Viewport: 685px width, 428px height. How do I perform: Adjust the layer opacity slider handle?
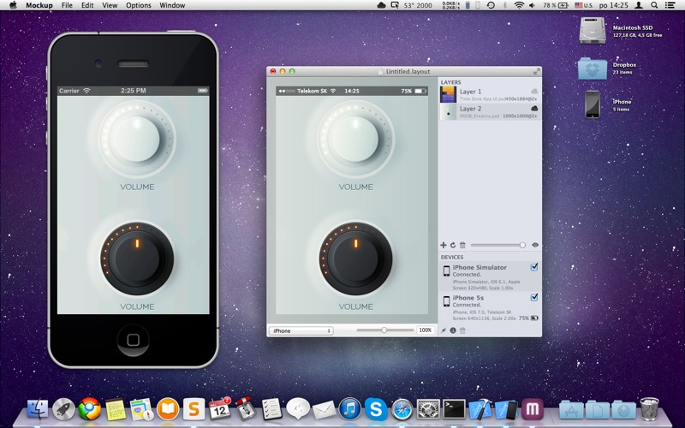tap(522, 245)
